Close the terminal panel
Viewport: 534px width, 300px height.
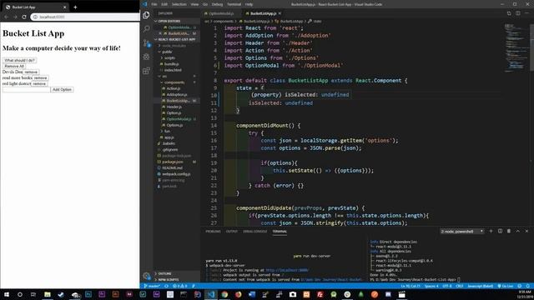pos(526,231)
